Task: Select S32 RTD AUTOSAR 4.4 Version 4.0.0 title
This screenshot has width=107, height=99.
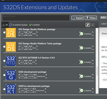Action: [37, 58]
